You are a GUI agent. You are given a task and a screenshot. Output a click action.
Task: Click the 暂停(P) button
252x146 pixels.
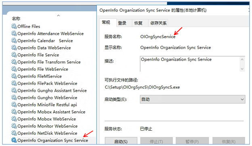[192, 141]
